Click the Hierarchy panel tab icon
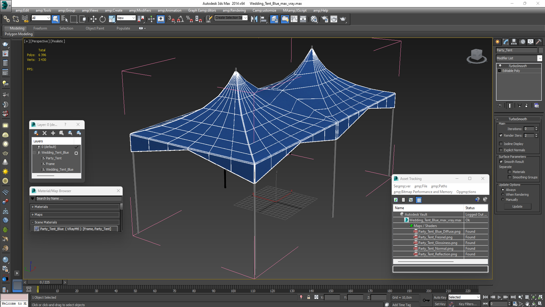The width and height of the screenshot is (545, 307). pyautogui.click(x=514, y=42)
